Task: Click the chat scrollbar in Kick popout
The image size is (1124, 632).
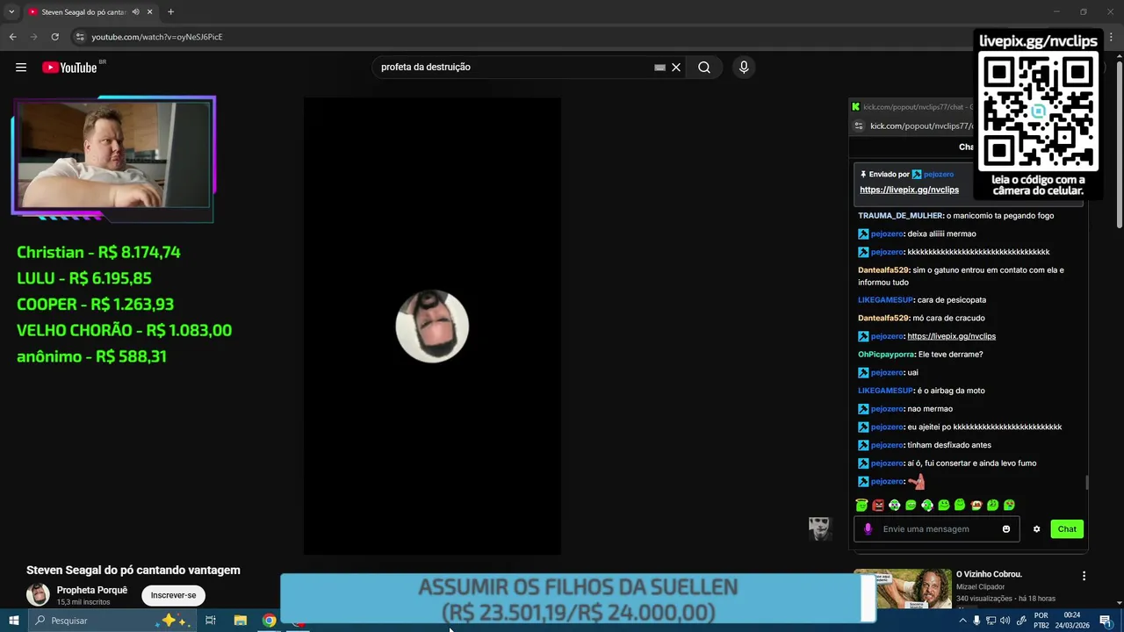Action: click(1087, 482)
